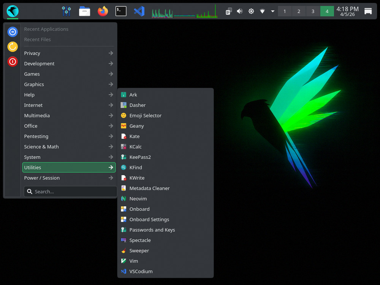Screen dimensions: 380x285
Task: Shut down using the red power icon
Action: [x=13, y=62]
